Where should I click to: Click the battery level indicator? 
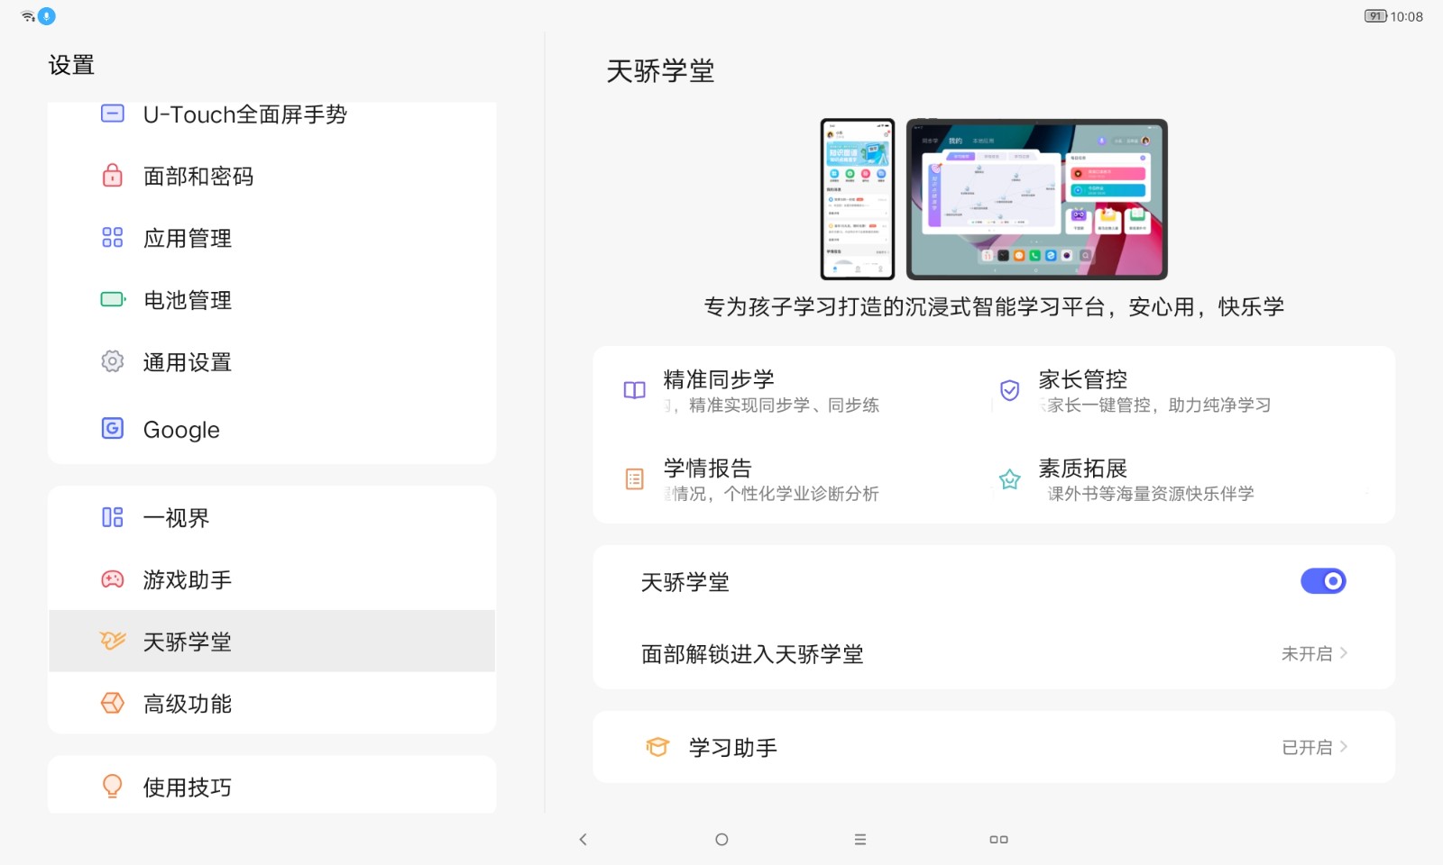[x=1374, y=16]
